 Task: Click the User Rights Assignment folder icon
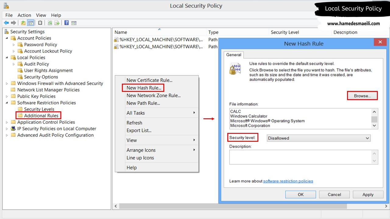20,70
